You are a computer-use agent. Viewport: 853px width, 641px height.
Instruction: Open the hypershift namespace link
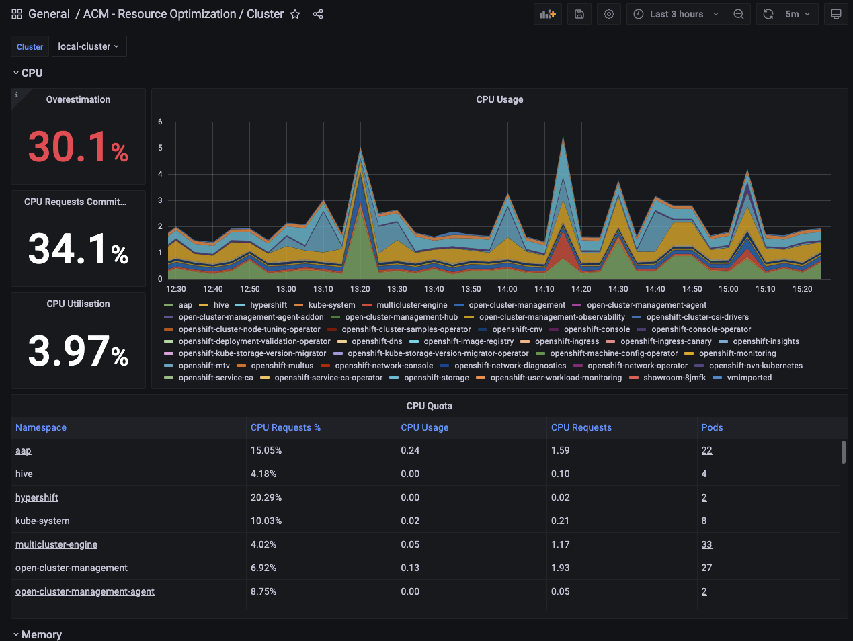(37, 497)
